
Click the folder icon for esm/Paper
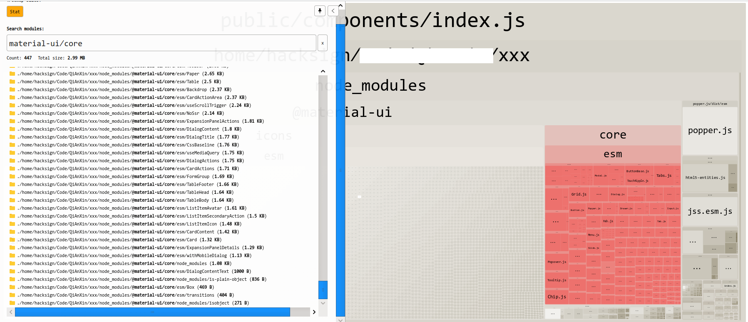12,74
